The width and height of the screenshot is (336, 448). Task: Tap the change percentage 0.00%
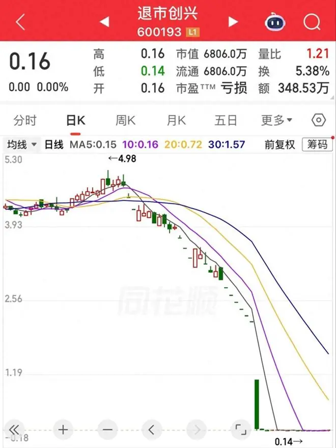point(53,87)
